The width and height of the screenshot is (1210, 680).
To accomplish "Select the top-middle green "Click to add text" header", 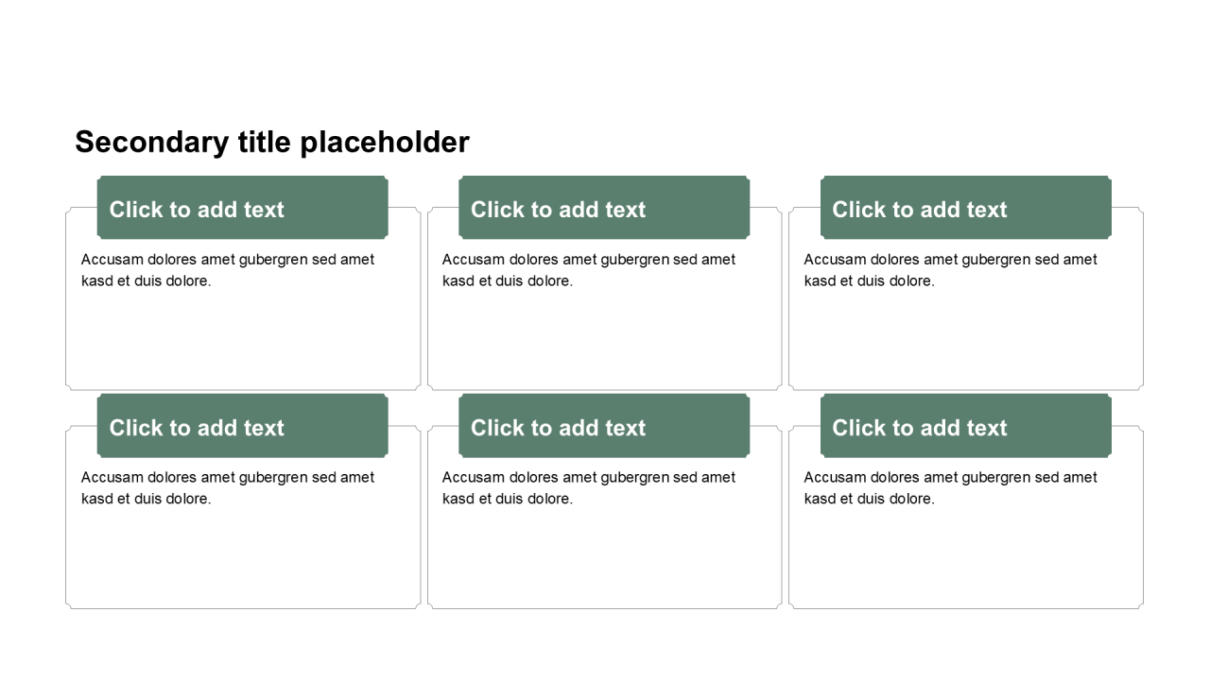I will tap(604, 209).
